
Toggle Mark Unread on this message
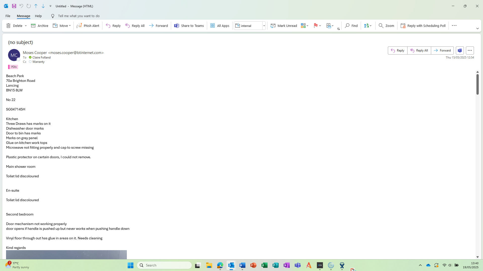284,26
